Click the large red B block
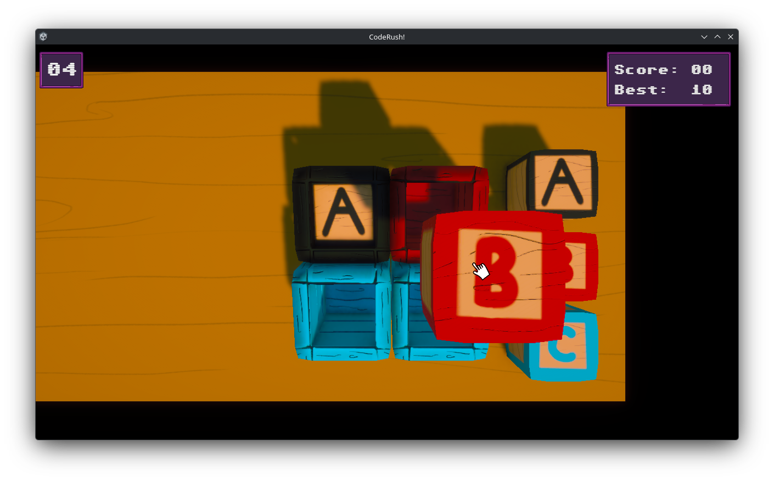 tap(493, 277)
